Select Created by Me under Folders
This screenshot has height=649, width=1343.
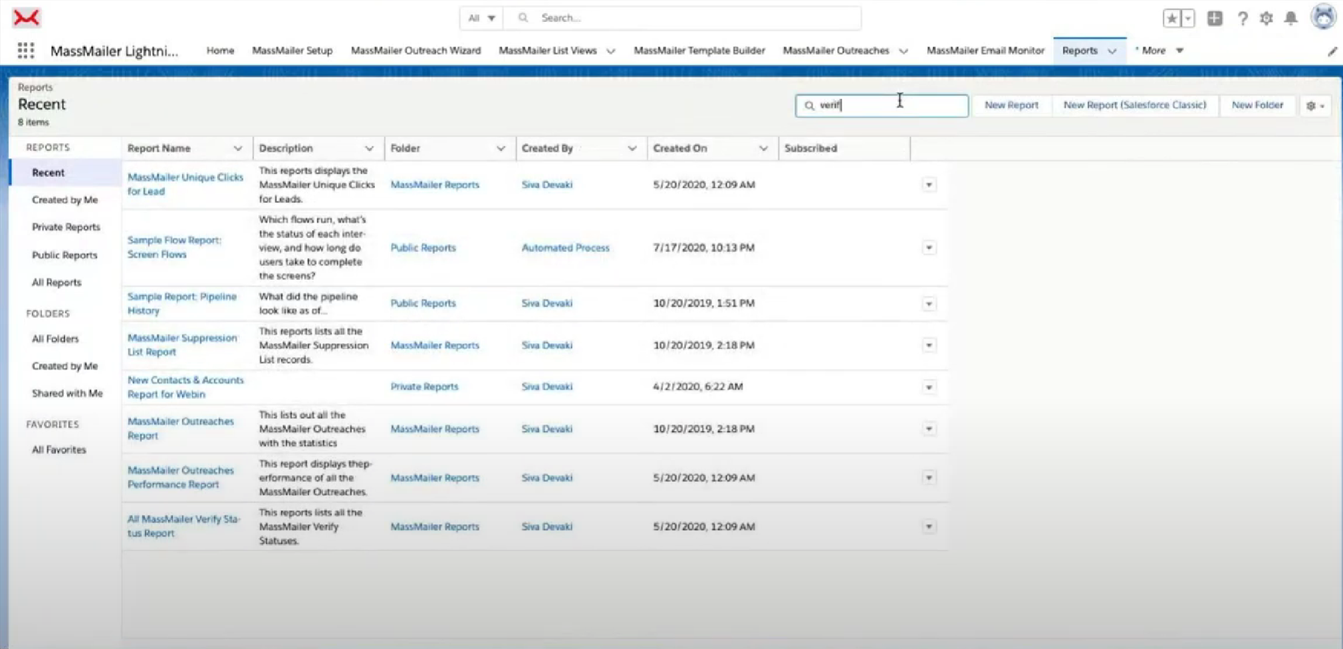(64, 366)
